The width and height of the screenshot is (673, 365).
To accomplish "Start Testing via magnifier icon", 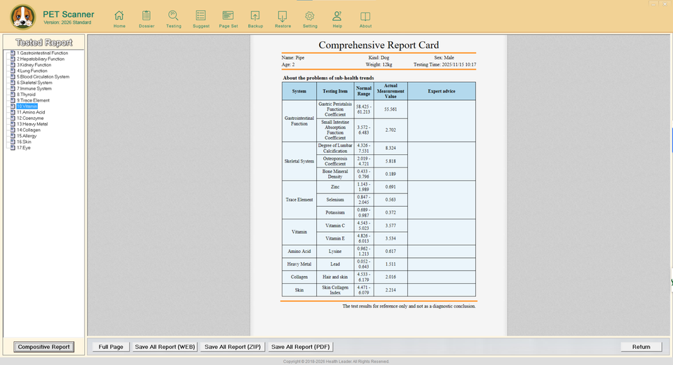I will coord(173,20).
